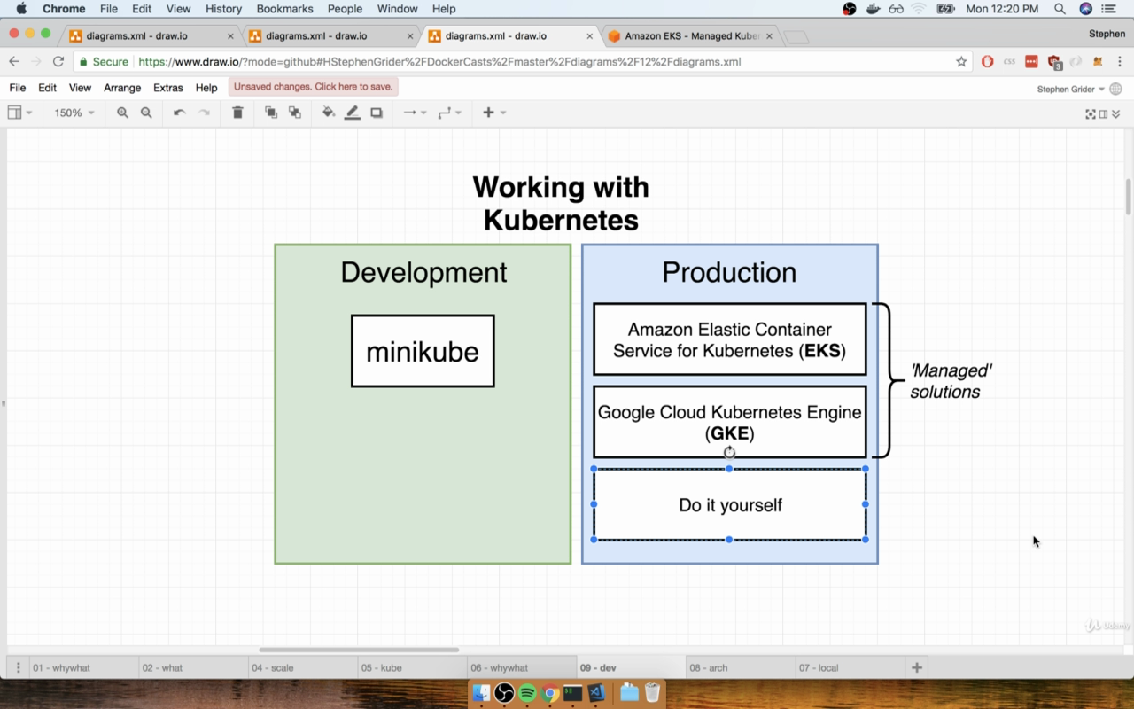
Task: Click the Zoom Out magnifier icon
Action: (x=146, y=113)
